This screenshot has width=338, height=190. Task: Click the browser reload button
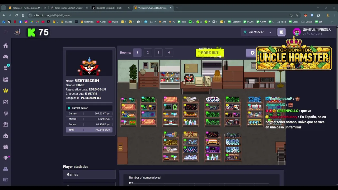tap(16, 15)
